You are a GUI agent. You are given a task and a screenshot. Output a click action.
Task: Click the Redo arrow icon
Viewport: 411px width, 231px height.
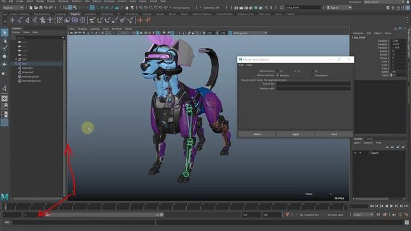point(51,8)
